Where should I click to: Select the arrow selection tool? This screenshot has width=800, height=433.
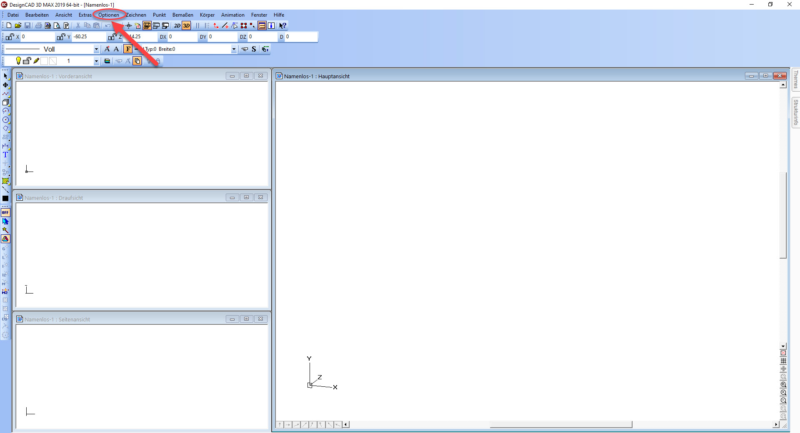point(5,76)
